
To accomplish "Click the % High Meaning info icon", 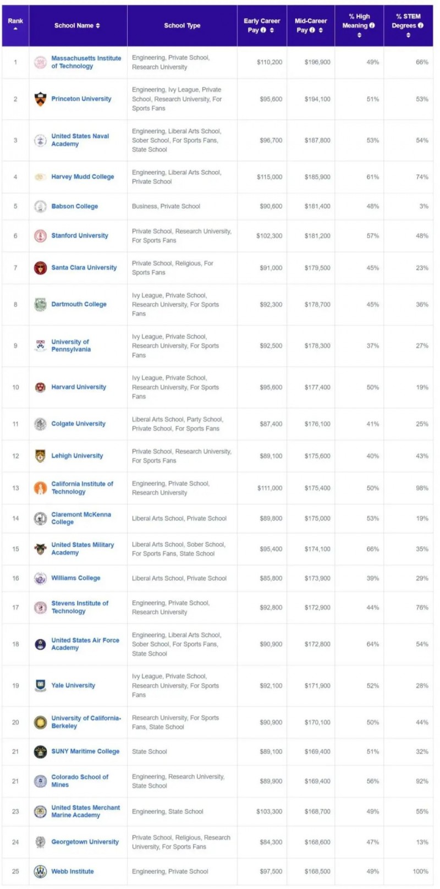I will [372, 25].
